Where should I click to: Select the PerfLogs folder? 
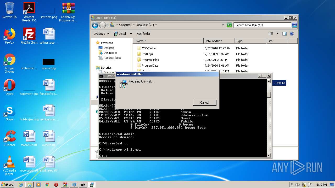click(147, 54)
